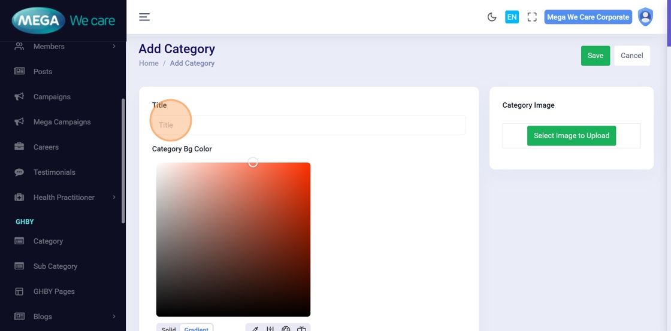Open Mega Campaigns in the sidebar
The image size is (671, 331).
pyautogui.click(x=62, y=122)
